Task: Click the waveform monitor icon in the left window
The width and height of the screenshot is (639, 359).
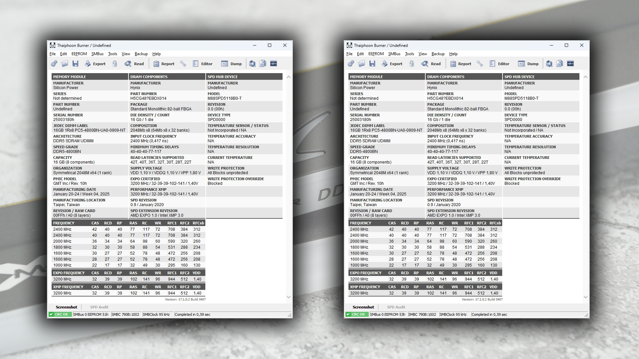Action: (274, 63)
